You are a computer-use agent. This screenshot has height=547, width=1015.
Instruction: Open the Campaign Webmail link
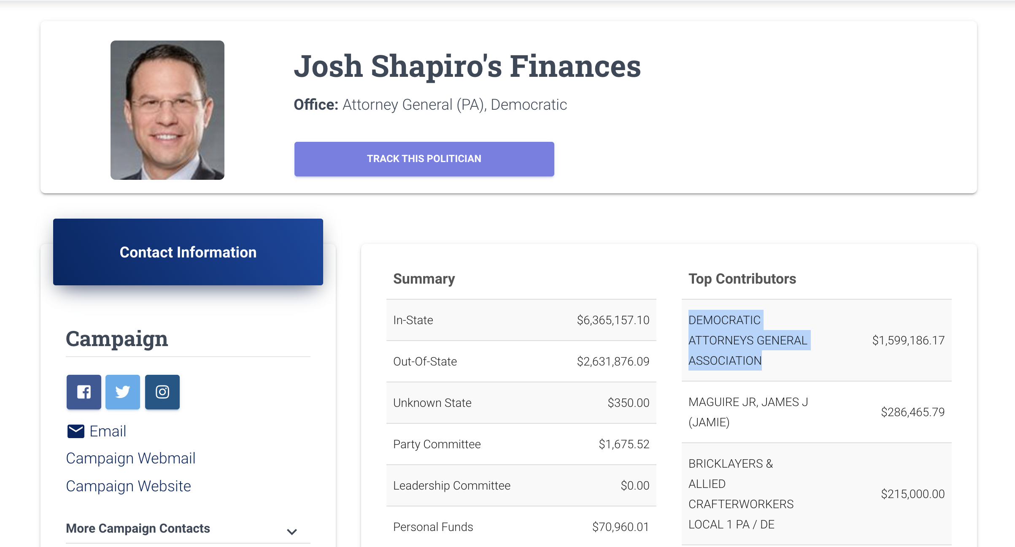[131, 458]
